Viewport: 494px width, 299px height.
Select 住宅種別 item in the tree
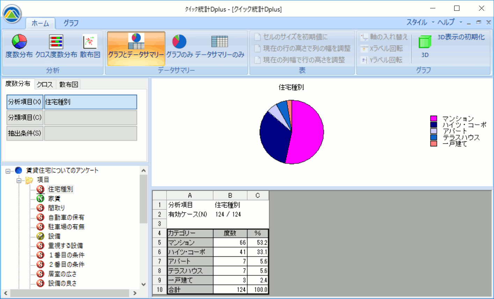tap(60, 189)
